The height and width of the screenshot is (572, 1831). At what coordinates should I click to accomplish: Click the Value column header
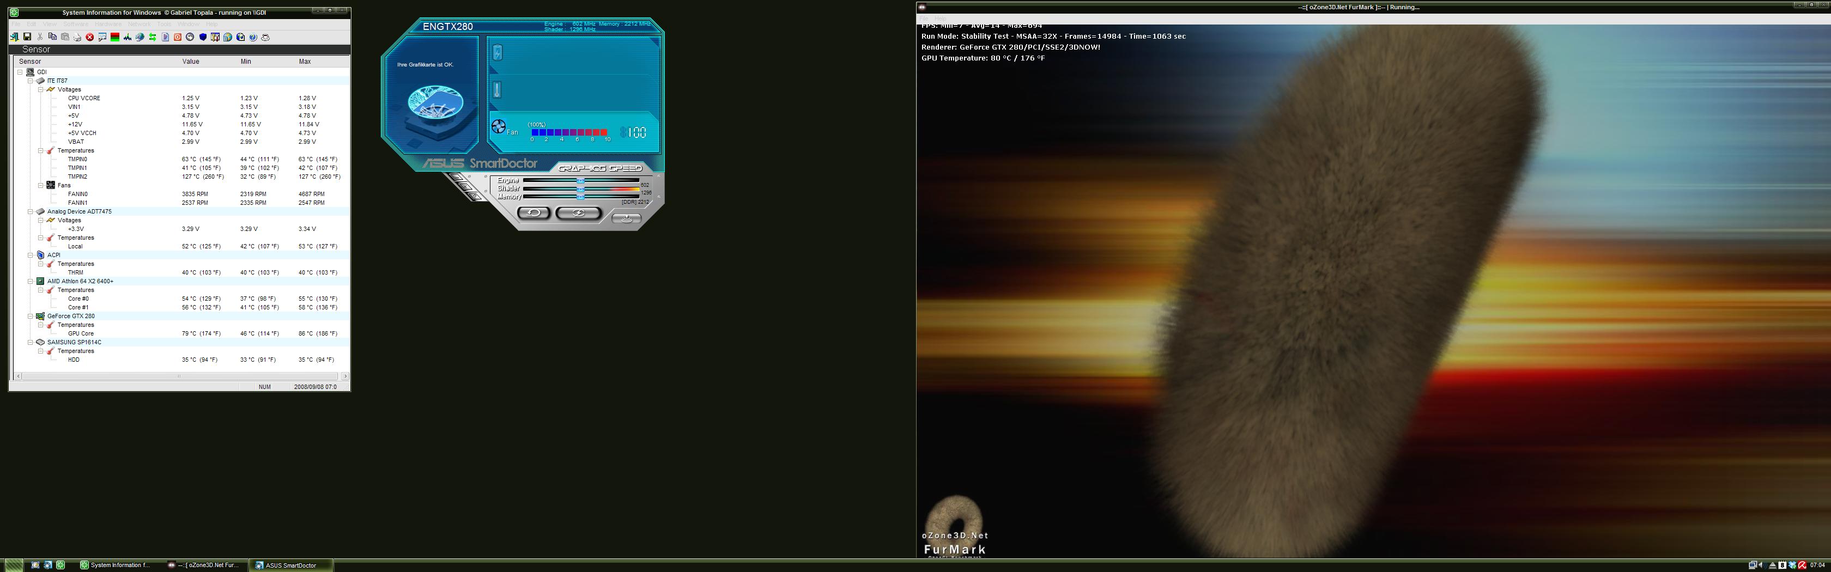(191, 62)
